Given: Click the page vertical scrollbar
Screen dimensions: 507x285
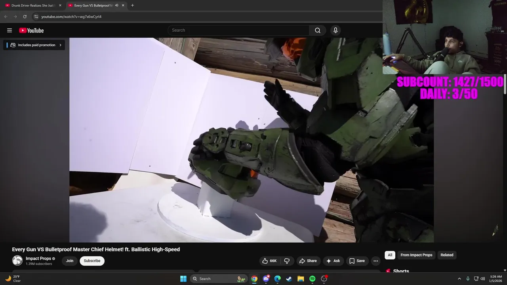Looking at the screenshot, I should tap(505, 84).
